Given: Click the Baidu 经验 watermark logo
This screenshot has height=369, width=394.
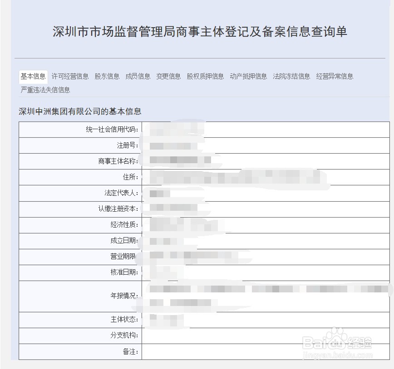Looking at the screenshot, I should tap(338, 343).
